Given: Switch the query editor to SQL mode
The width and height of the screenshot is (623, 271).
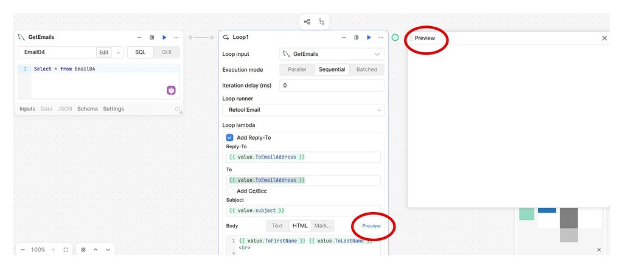Looking at the screenshot, I should tap(141, 52).
